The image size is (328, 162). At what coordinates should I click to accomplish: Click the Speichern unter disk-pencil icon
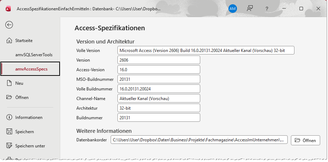coord(9,146)
